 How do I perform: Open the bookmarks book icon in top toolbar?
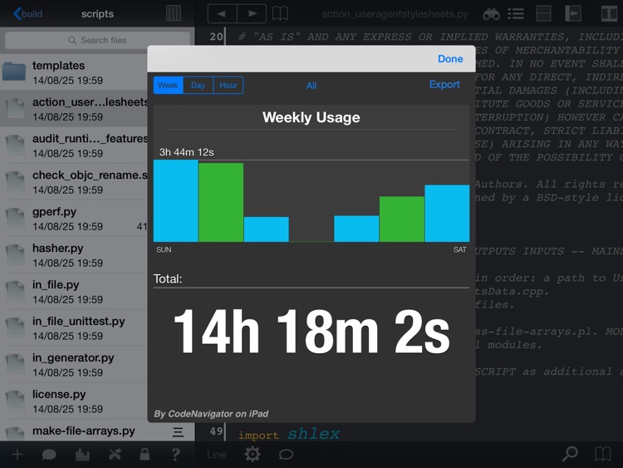(280, 14)
